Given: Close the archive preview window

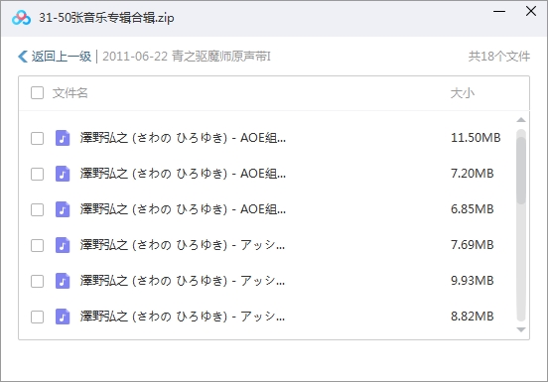Looking at the screenshot, I should coord(531,11).
